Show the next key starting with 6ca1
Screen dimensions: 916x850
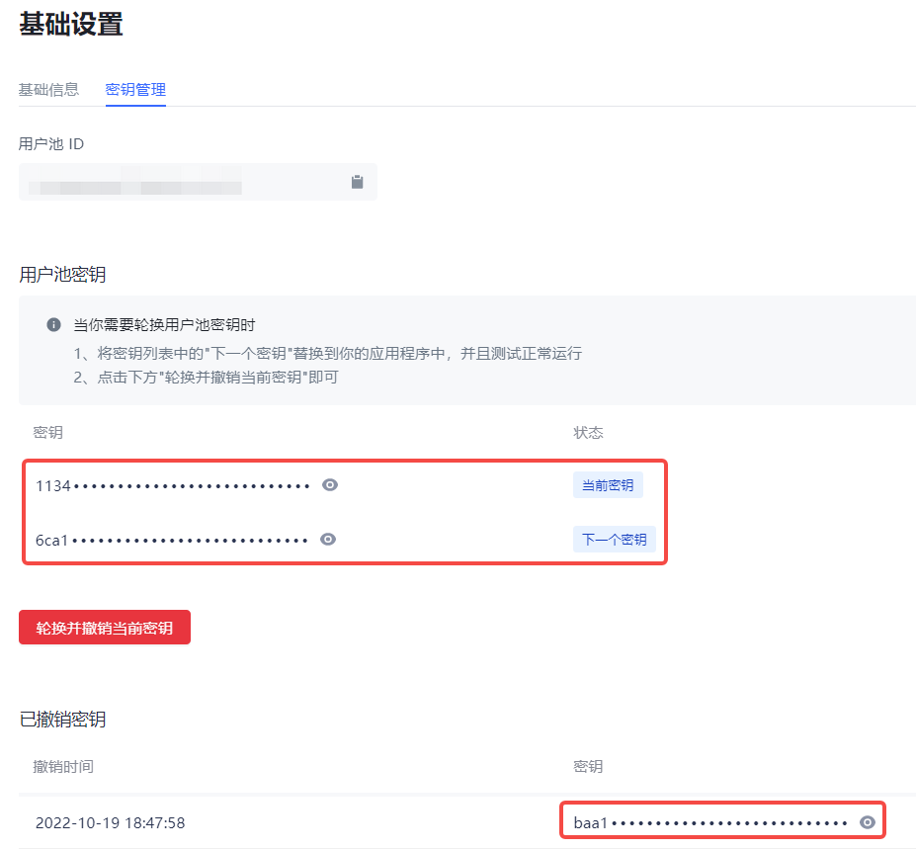pyautogui.click(x=329, y=539)
